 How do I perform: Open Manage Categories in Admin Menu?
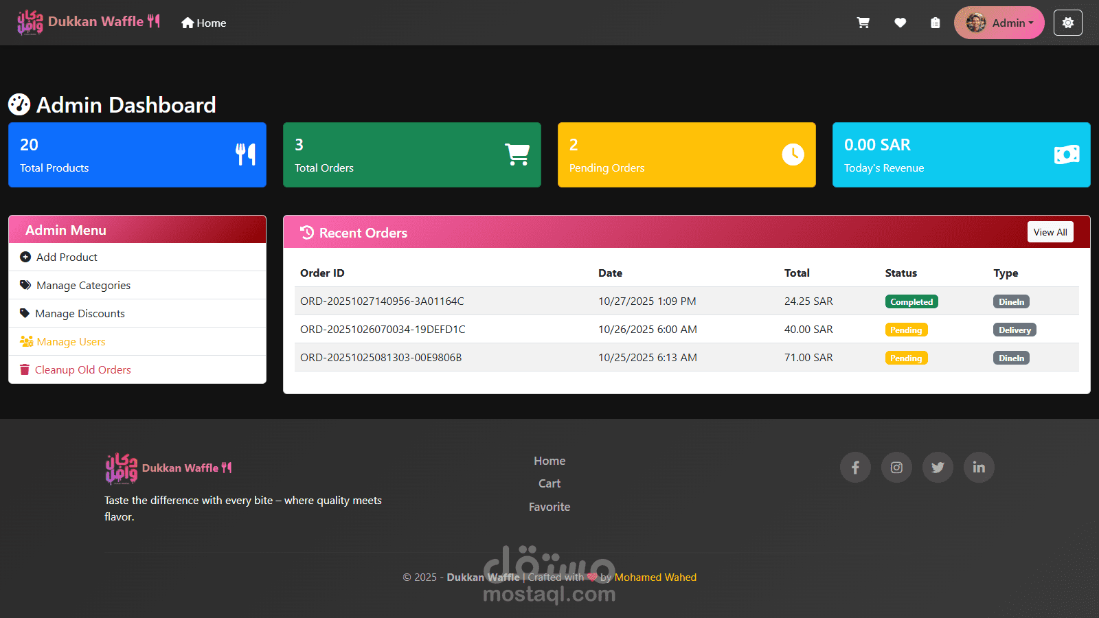tap(137, 285)
